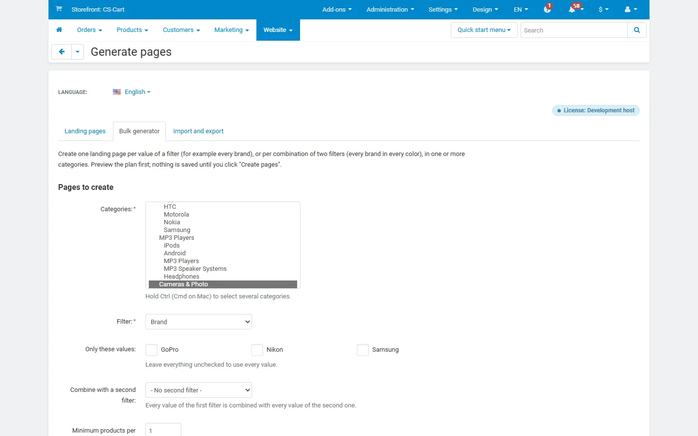Open the Administration menu
The image size is (698, 436).
coord(390,9)
